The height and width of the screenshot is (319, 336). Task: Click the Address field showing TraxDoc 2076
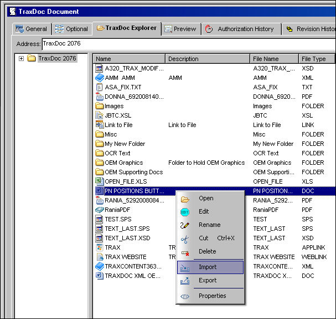pos(189,44)
